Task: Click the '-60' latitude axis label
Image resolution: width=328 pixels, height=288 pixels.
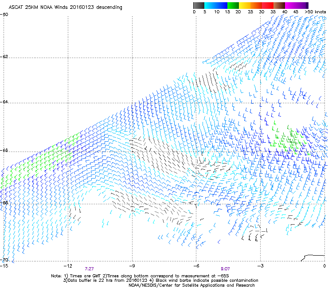Action: [x=4, y=15]
